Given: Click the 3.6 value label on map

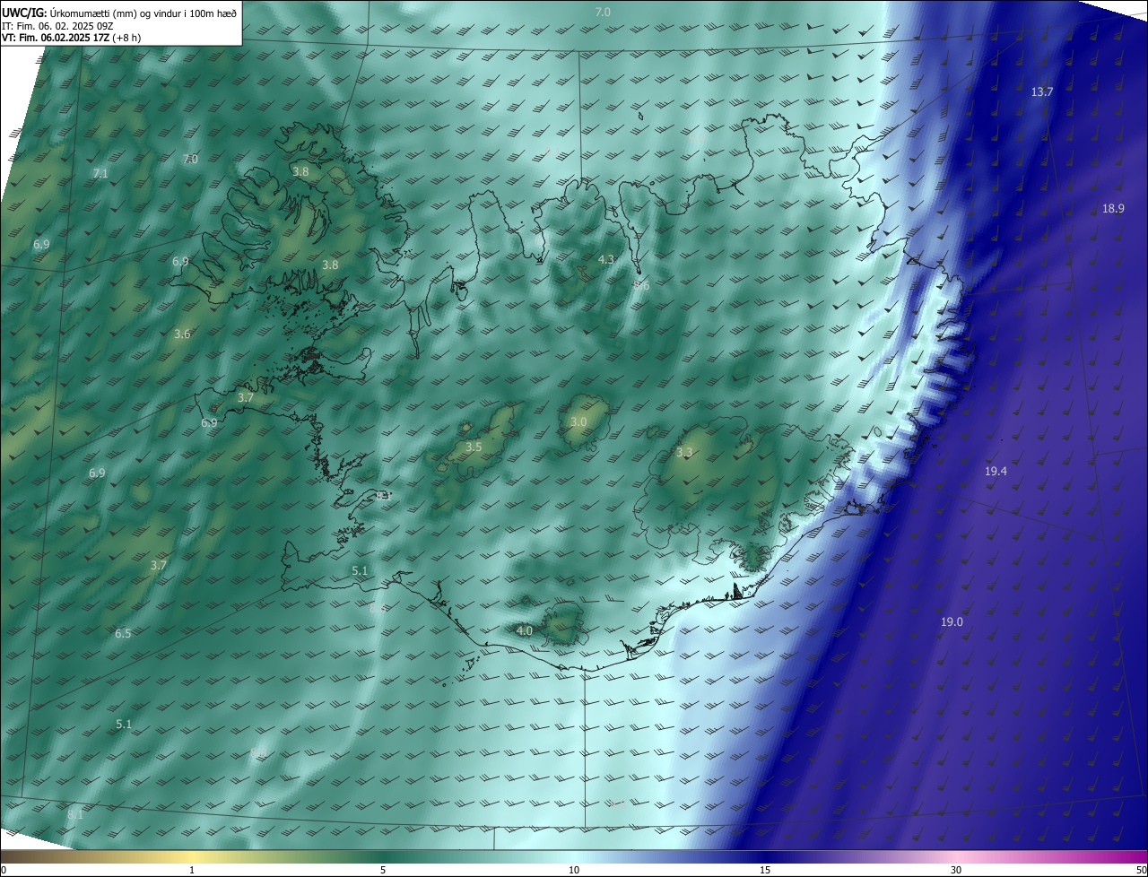Looking at the screenshot, I should coord(182,334).
